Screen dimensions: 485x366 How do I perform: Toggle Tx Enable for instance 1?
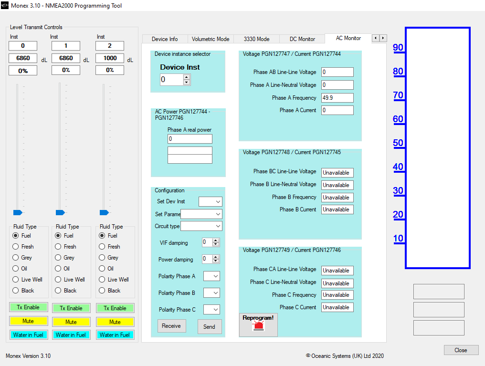[x=71, y=308]
